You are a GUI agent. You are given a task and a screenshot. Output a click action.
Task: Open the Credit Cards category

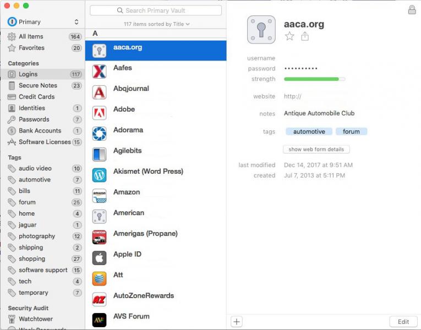click(43, 97)
